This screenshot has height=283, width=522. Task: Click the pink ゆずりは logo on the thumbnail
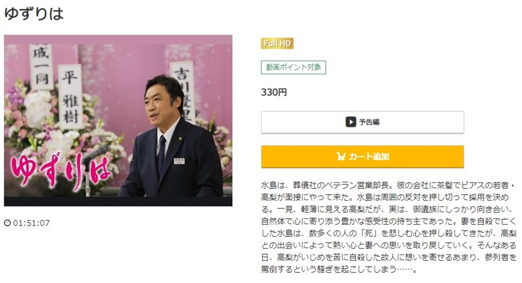61,170
